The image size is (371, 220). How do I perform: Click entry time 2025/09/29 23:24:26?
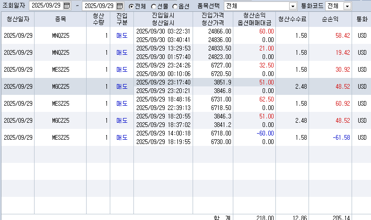pyautogui.click(x=163, y=65)
